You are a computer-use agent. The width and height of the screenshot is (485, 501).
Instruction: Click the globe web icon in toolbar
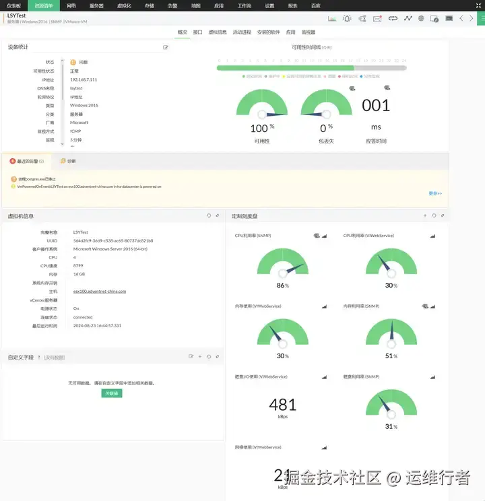pos(421,19)
